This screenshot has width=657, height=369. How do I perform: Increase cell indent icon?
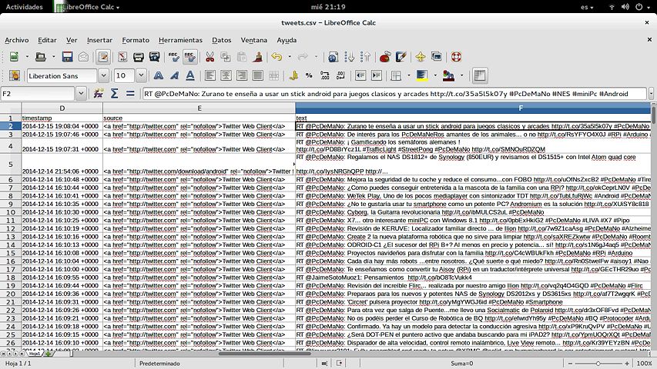tap(377, 76)
